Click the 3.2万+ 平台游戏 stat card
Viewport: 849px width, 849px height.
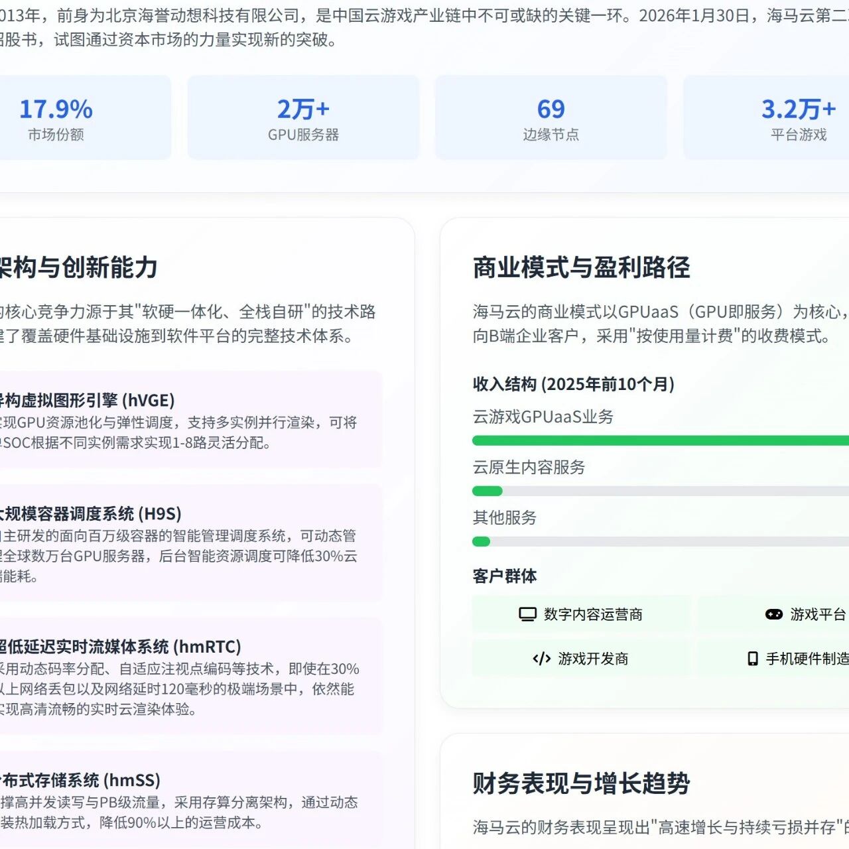[x=766, y=117]
